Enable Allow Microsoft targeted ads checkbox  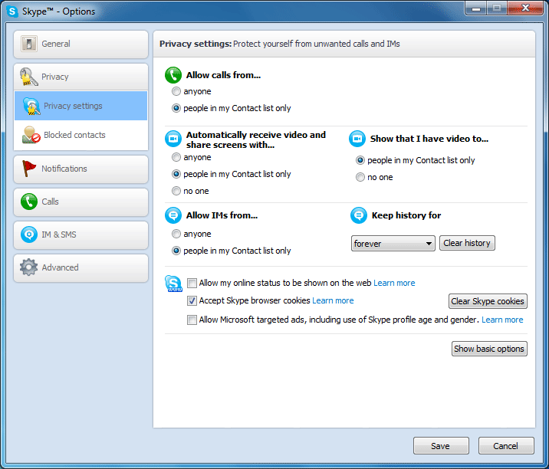192,320
